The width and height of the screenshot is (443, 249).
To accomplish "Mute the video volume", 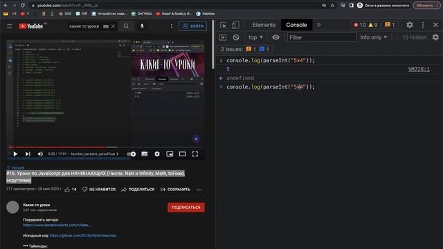I will tap(40, 154).
